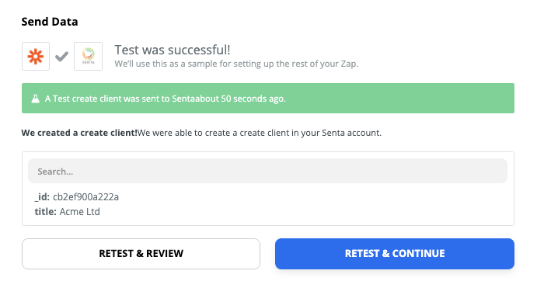The height and width of the screenshot is (288, 537).
Task: Click the Senta account confirmation sentence
Action: coord(260,133)
